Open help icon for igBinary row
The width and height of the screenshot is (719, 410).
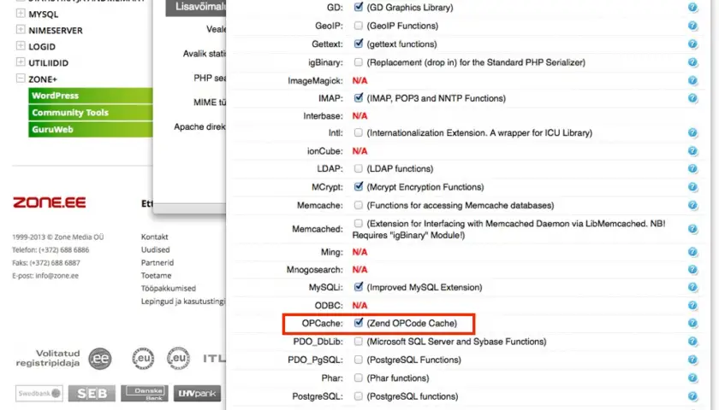pyautogui.click(x=692, y=62)
